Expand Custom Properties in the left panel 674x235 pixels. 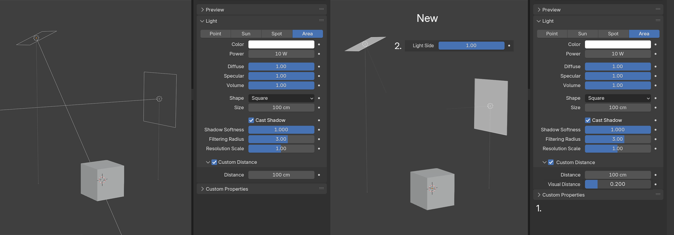[x=202, y=189]
